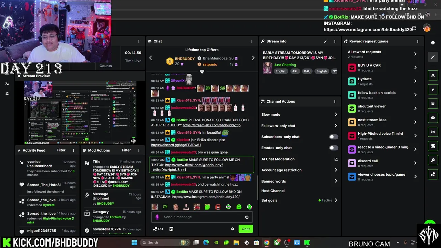The height and width of the screenshot is (248, 441).
Task: Open the info icon in right sidebar
Action: tap(433, 42)
